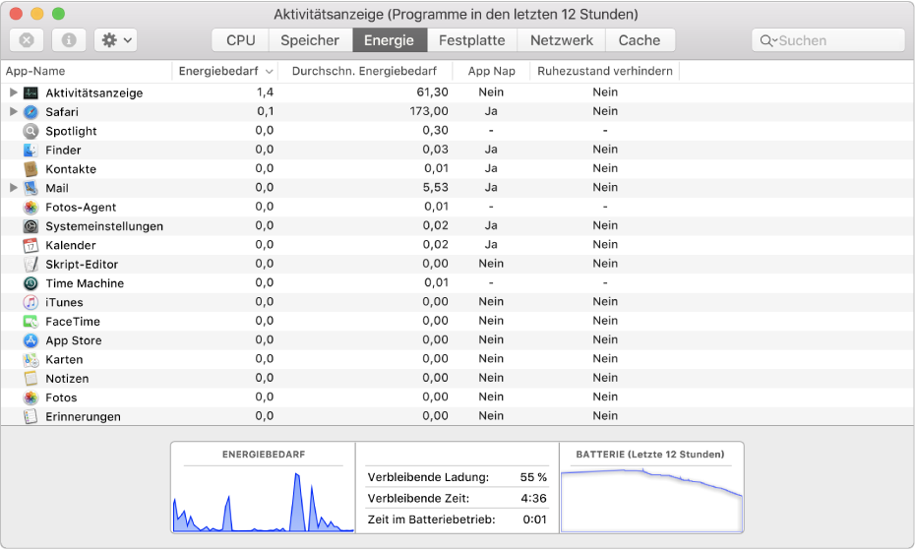916x550 pixels.
Task: Open the gear action menu
Action: pyautogui.click(x=116, y=40)
